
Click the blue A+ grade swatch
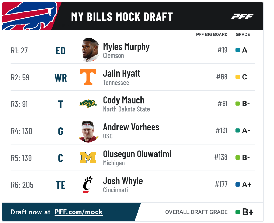(x=237, y=184)
